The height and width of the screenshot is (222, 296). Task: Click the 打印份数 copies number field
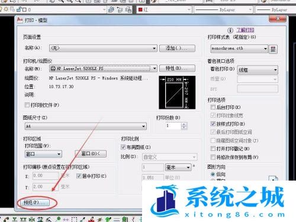point(173,126)
